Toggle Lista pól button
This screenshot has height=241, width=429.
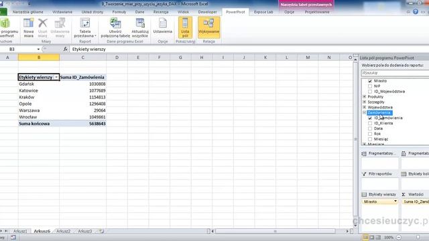pos(185,27)
